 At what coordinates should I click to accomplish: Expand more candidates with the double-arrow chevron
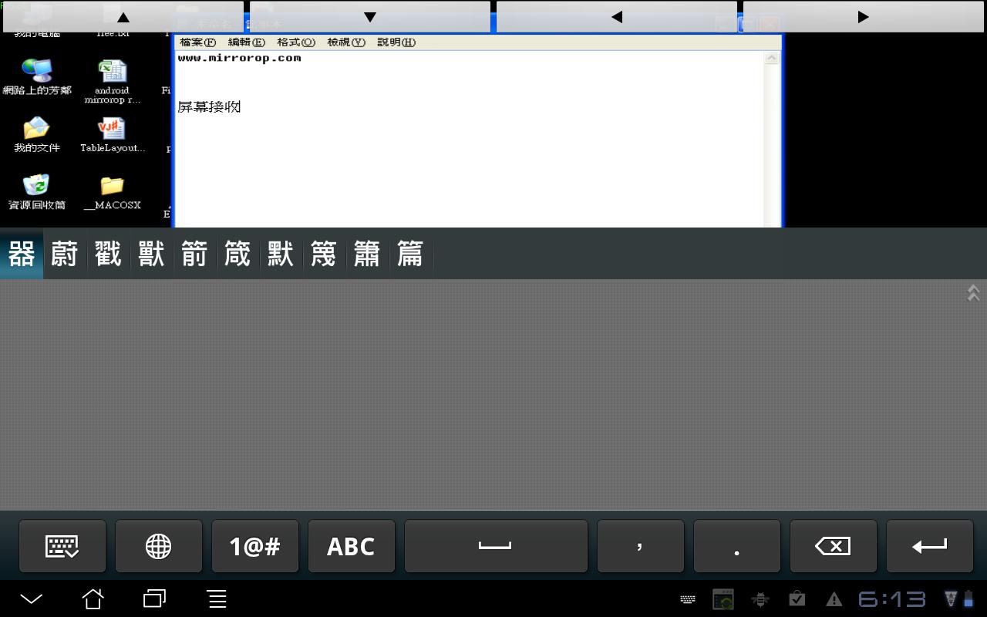click(972, 293)
